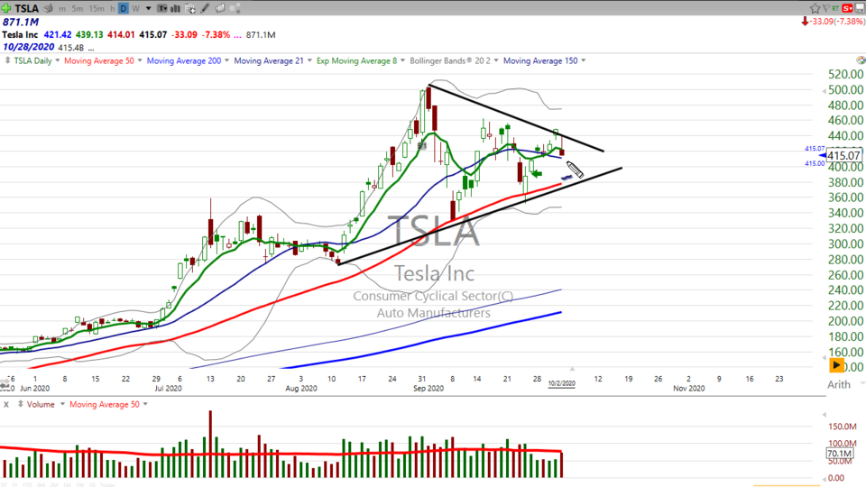The height and width of the screenshot is (487, 866).
Task: Open the Moving Average 50 price dropdown
Action: pos(140,60)
